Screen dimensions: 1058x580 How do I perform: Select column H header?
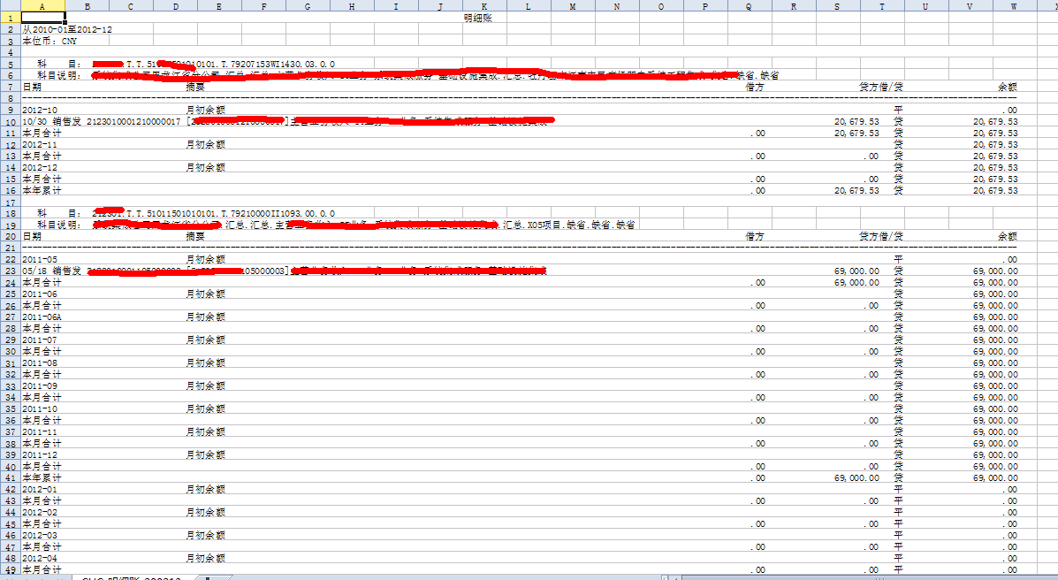pos(352,6)
